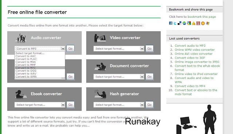The height and width of the screenshot is (134, 233).
Task: Click the 'Audio converter' heading
Action: 46,38
